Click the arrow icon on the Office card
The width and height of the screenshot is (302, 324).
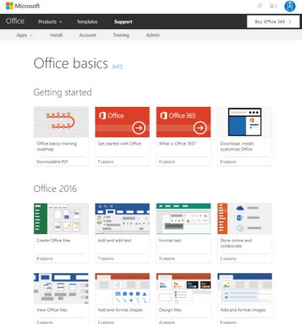coord(138,128)
